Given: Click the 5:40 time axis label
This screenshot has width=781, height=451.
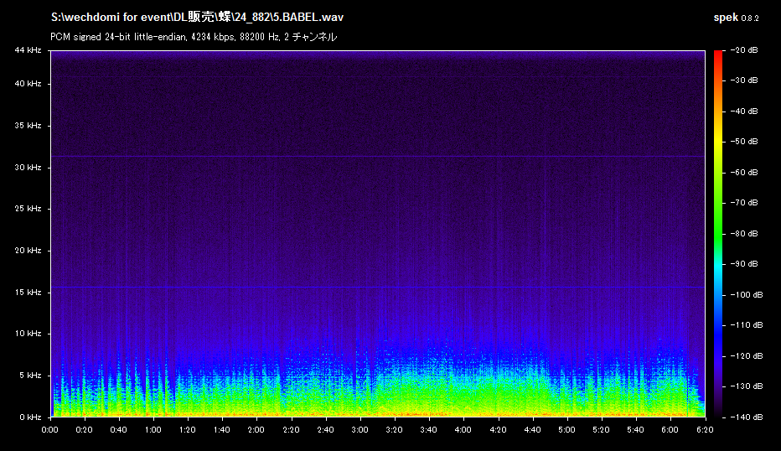Looking at the screenshot, I should pos(635,429).
